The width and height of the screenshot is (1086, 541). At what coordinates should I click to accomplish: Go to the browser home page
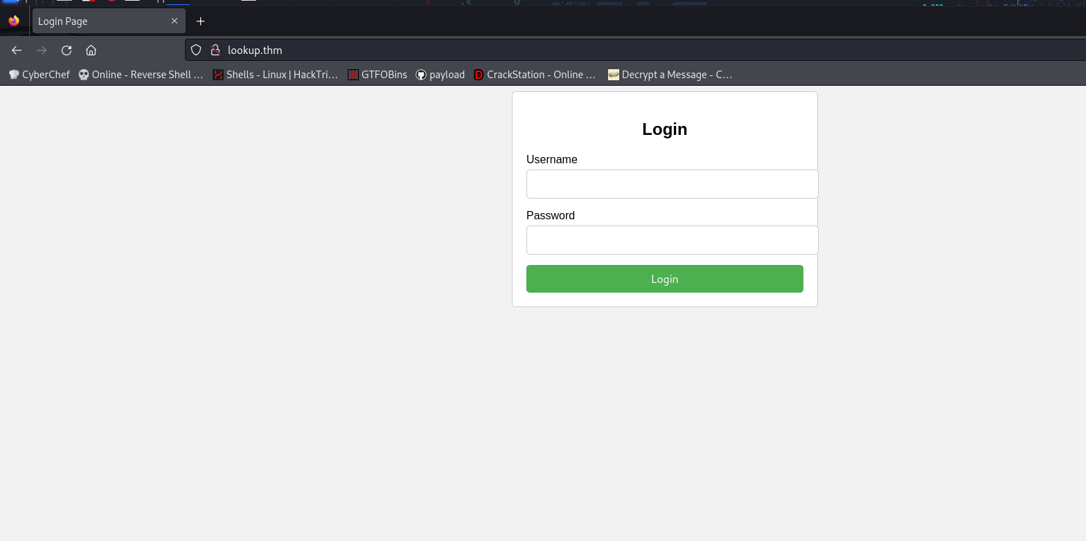[x=91, y=50]
